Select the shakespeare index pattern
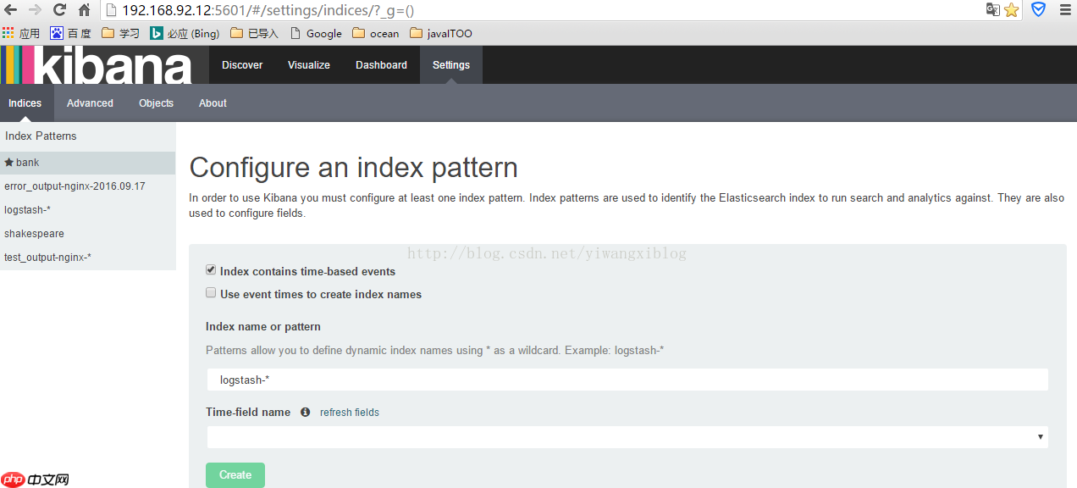The image size is (1077, 488). 34,234
